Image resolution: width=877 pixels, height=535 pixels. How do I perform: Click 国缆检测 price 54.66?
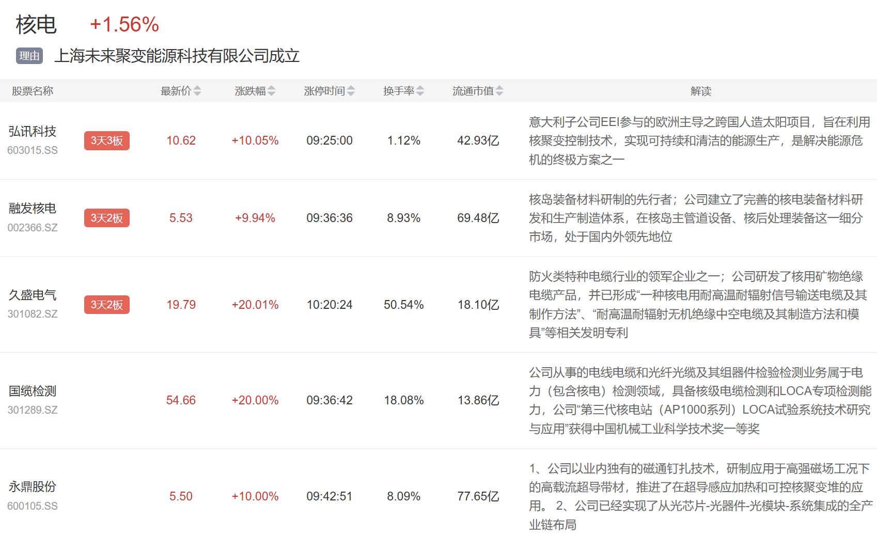point(181,400)
